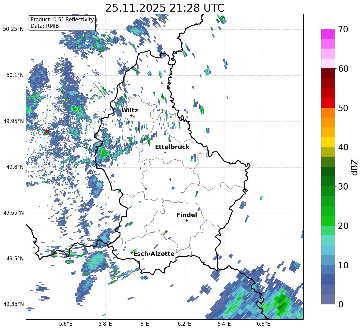
Task: Click the bright red colorbar segment near 50
Action: pos(328,103)
